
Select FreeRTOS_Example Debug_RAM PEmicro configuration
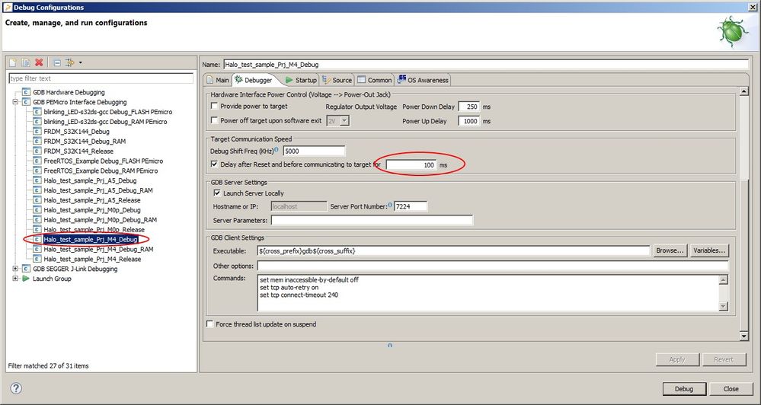click(x=101, y=171)
